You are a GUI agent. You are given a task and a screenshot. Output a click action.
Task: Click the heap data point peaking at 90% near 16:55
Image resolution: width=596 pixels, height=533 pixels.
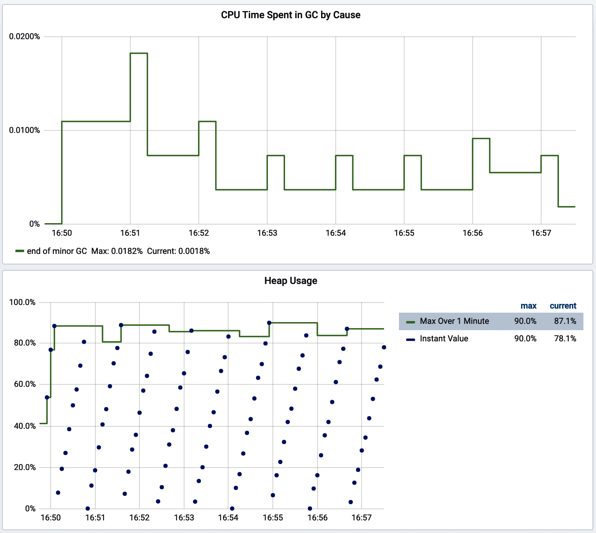[269, 323]
